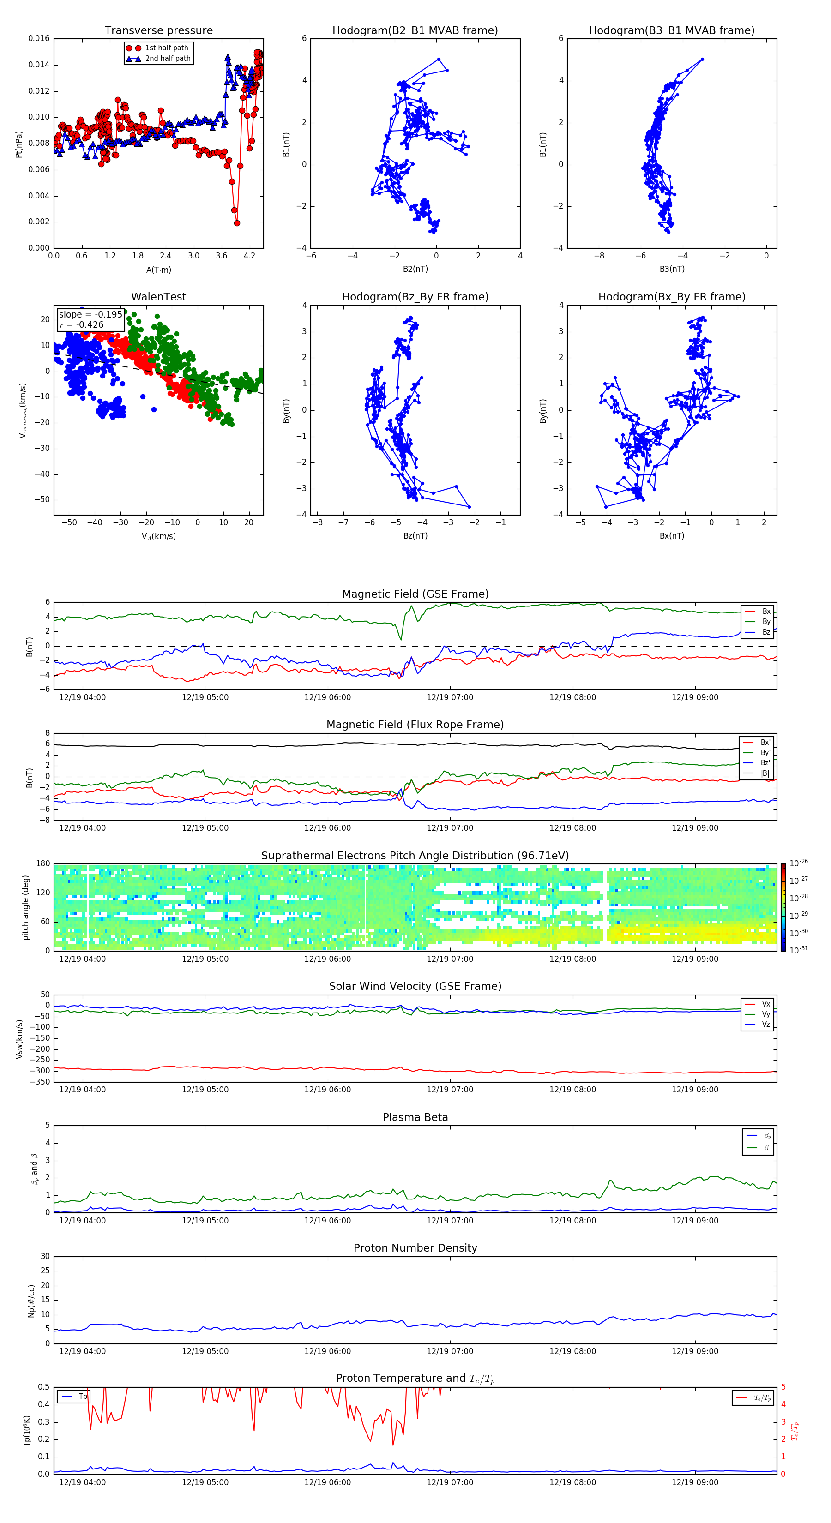Image resolution: width=831 pixels, height=1523 pixels.
Task: Click the "Hodogram(B2_B1 MVAB frame)" title
Action: [415, 30]
